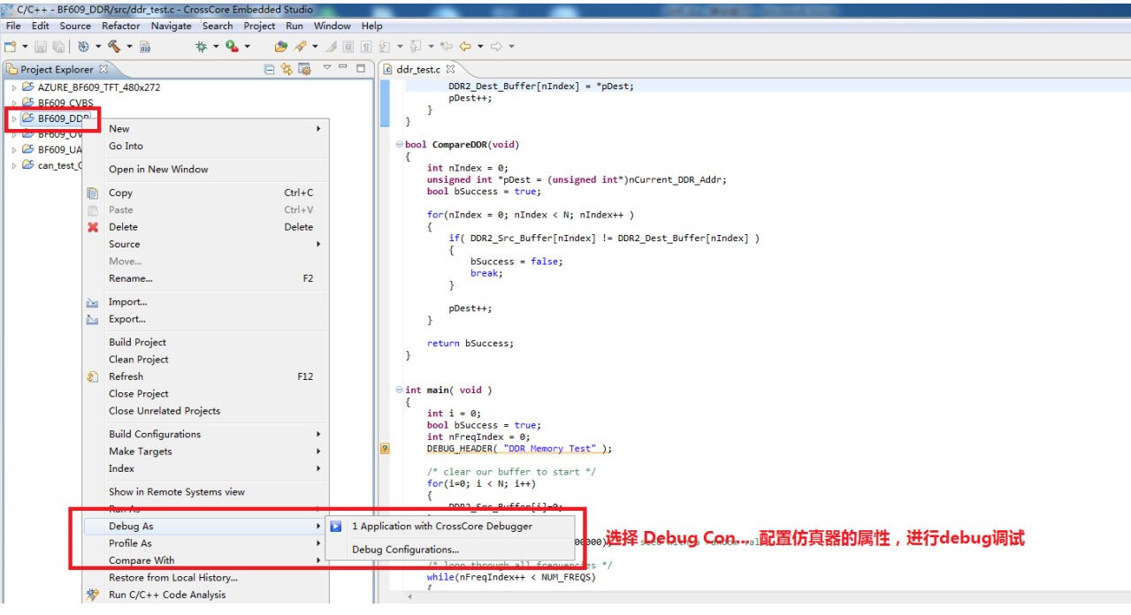Click the binary 010 file icon
Viewport: 1131px width, 615px height.
coord(145,46)
